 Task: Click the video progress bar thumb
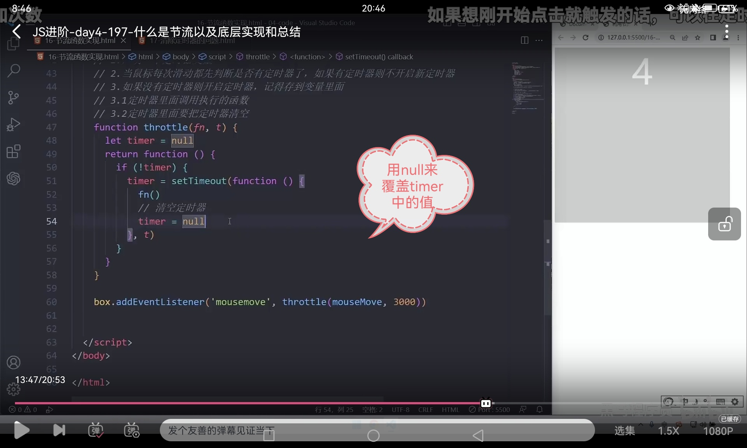tap(486, 403)
